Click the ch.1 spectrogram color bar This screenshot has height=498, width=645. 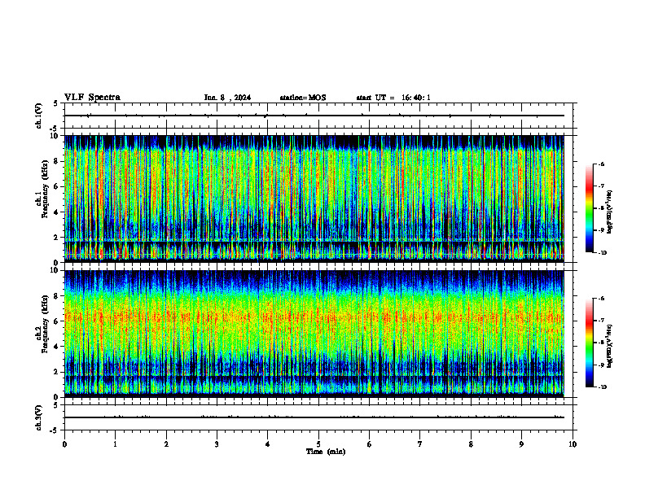click(589, 208)
